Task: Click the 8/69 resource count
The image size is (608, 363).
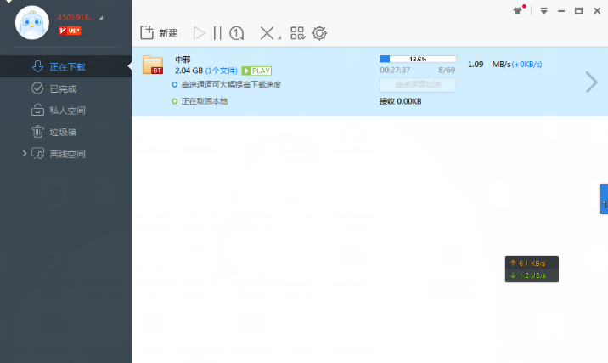Action: [x=447, y=71]
